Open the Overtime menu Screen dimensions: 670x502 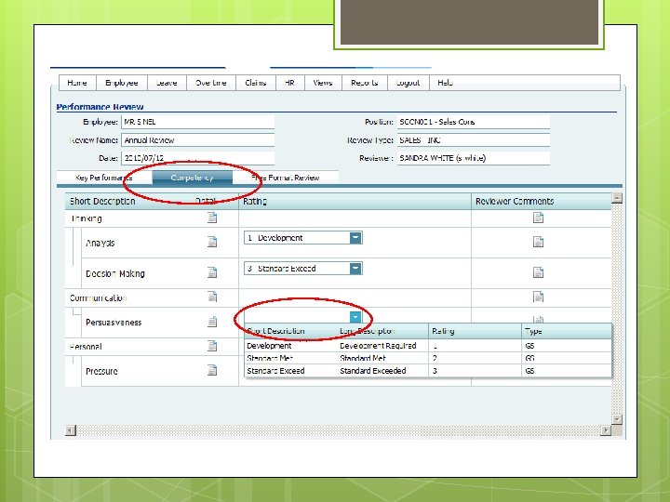tap(211, 83)
